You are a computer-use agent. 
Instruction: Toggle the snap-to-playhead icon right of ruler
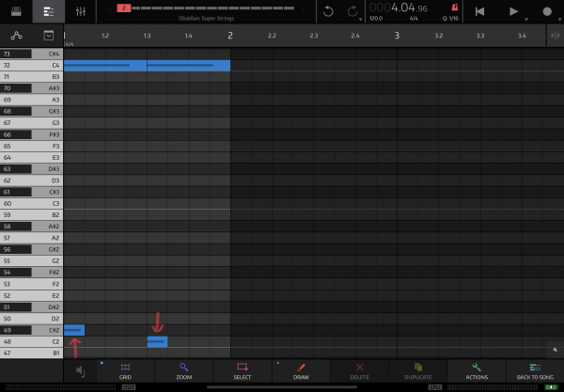[x=556, y=35]
